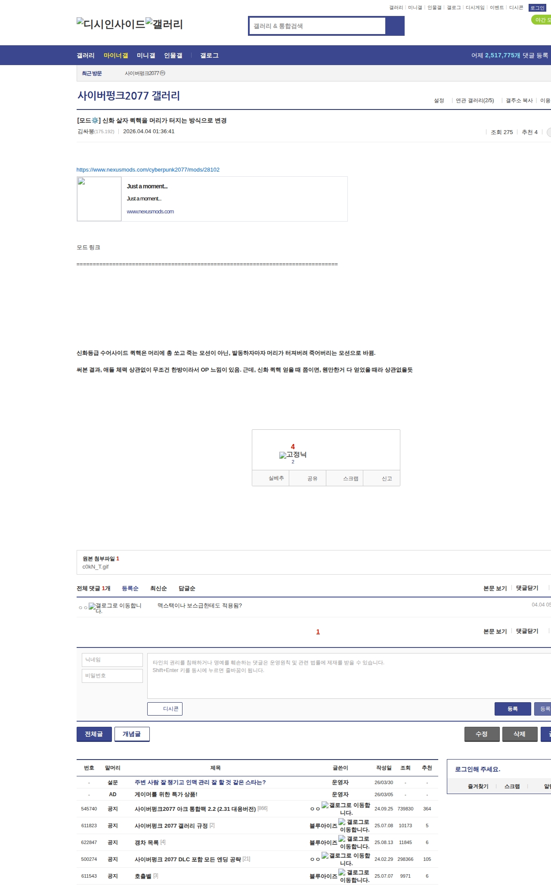Select 인물갤 in the main blue navigation bar
This screenshot has width=551, height=885.
point(173,55)
